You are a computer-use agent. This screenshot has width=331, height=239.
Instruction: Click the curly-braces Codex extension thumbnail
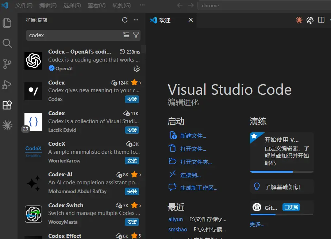[x=33, y=122]
